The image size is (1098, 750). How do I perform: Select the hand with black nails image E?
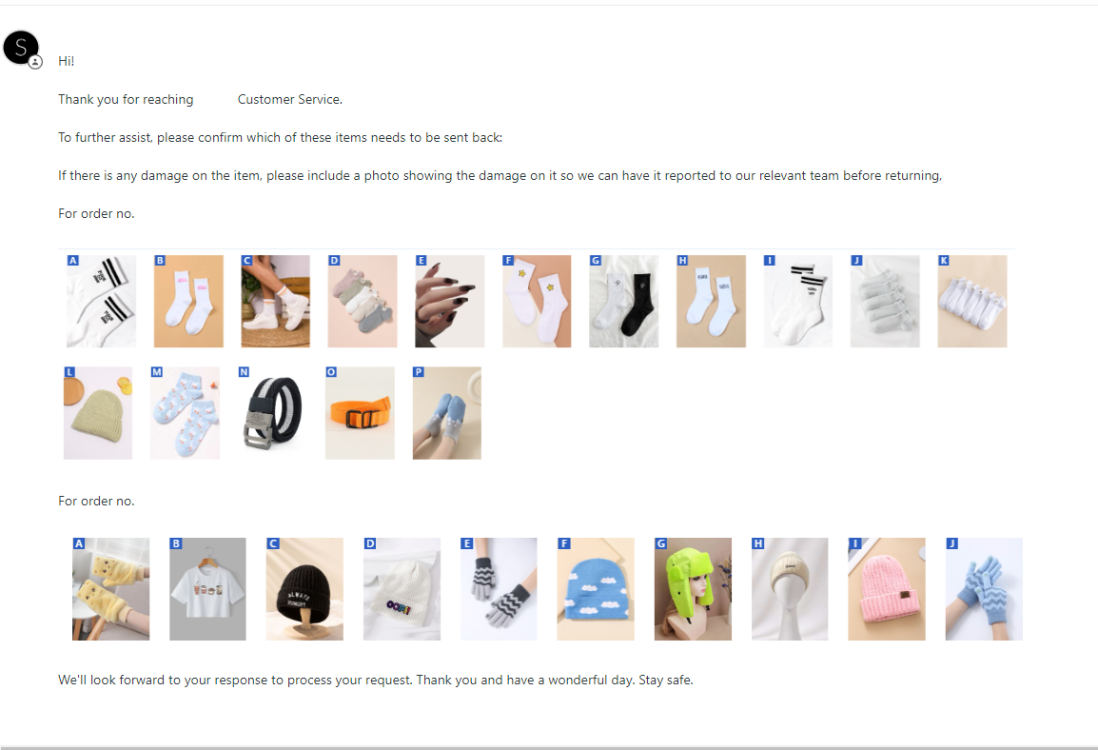[x=449, y=301]
